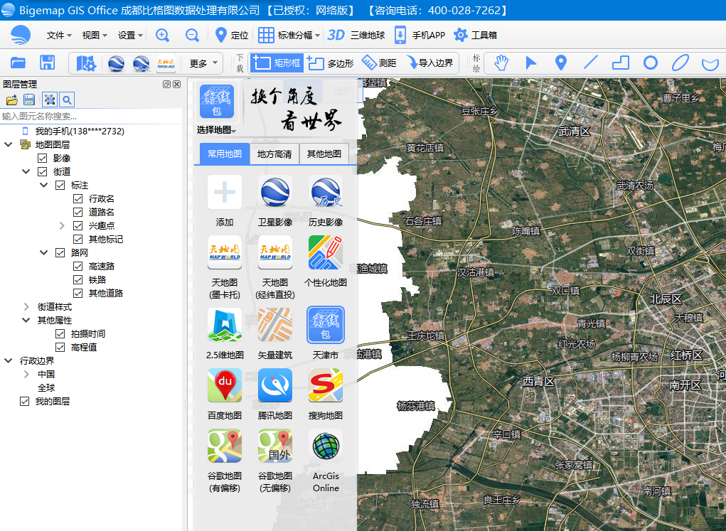Viewport: 726px width, 531px height.
Task: Click the 定位 location pin icon
Action: tap(221, 35)
